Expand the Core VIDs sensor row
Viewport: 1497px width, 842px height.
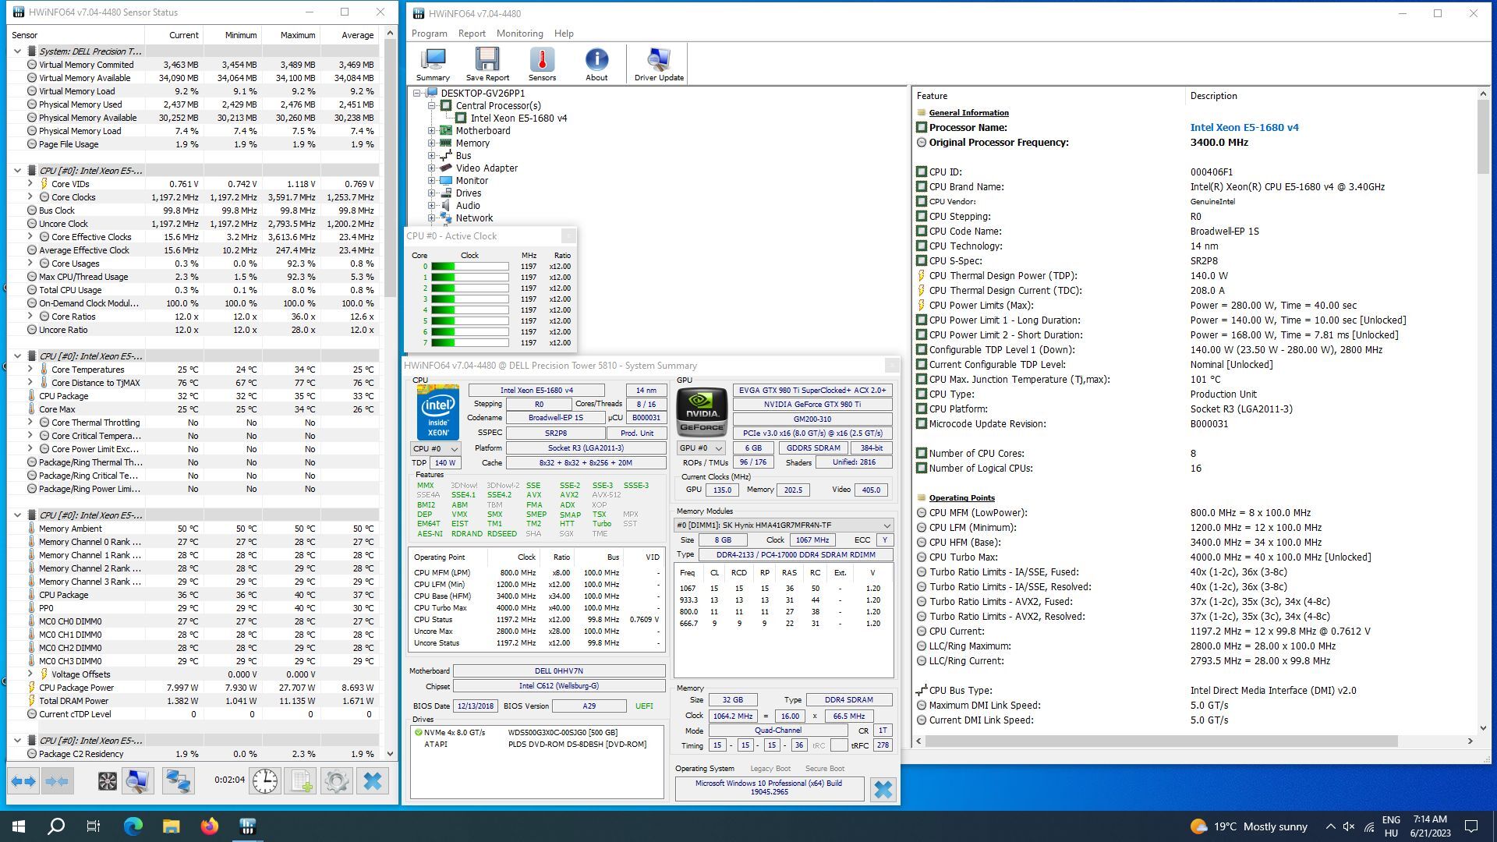tap(30, 184)
